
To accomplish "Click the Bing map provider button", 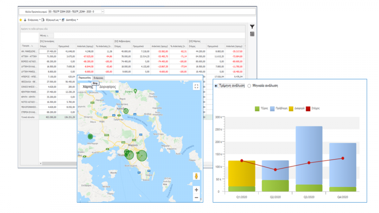I will point(95,83).
